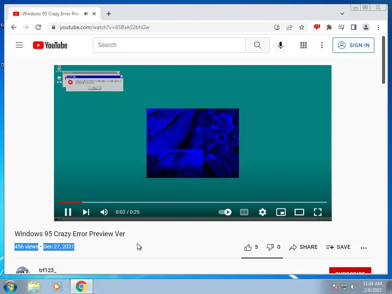Toggle closed captions CC button
The image size is (392, 294).
244,212
